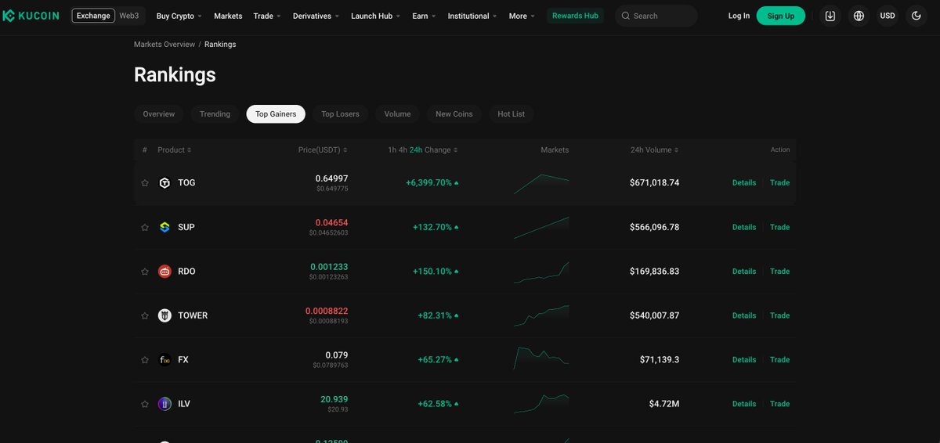Expand the Derivatives menu
Screen dimensions: 940x443
point(316,16)
